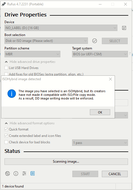Screen dimensions: 133x190
Task: Open the partially hidden dropdown behind the dialog
Action: click(121, 115)
